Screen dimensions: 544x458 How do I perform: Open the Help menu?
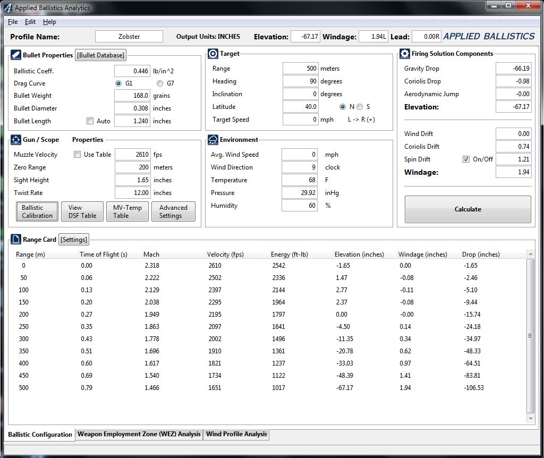point(49,21)
